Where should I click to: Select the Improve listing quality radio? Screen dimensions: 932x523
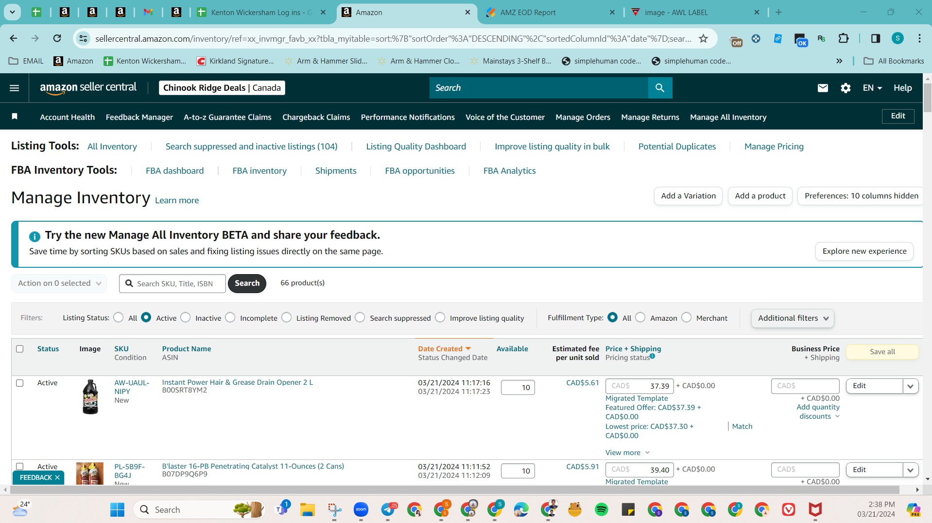point(440,317)
